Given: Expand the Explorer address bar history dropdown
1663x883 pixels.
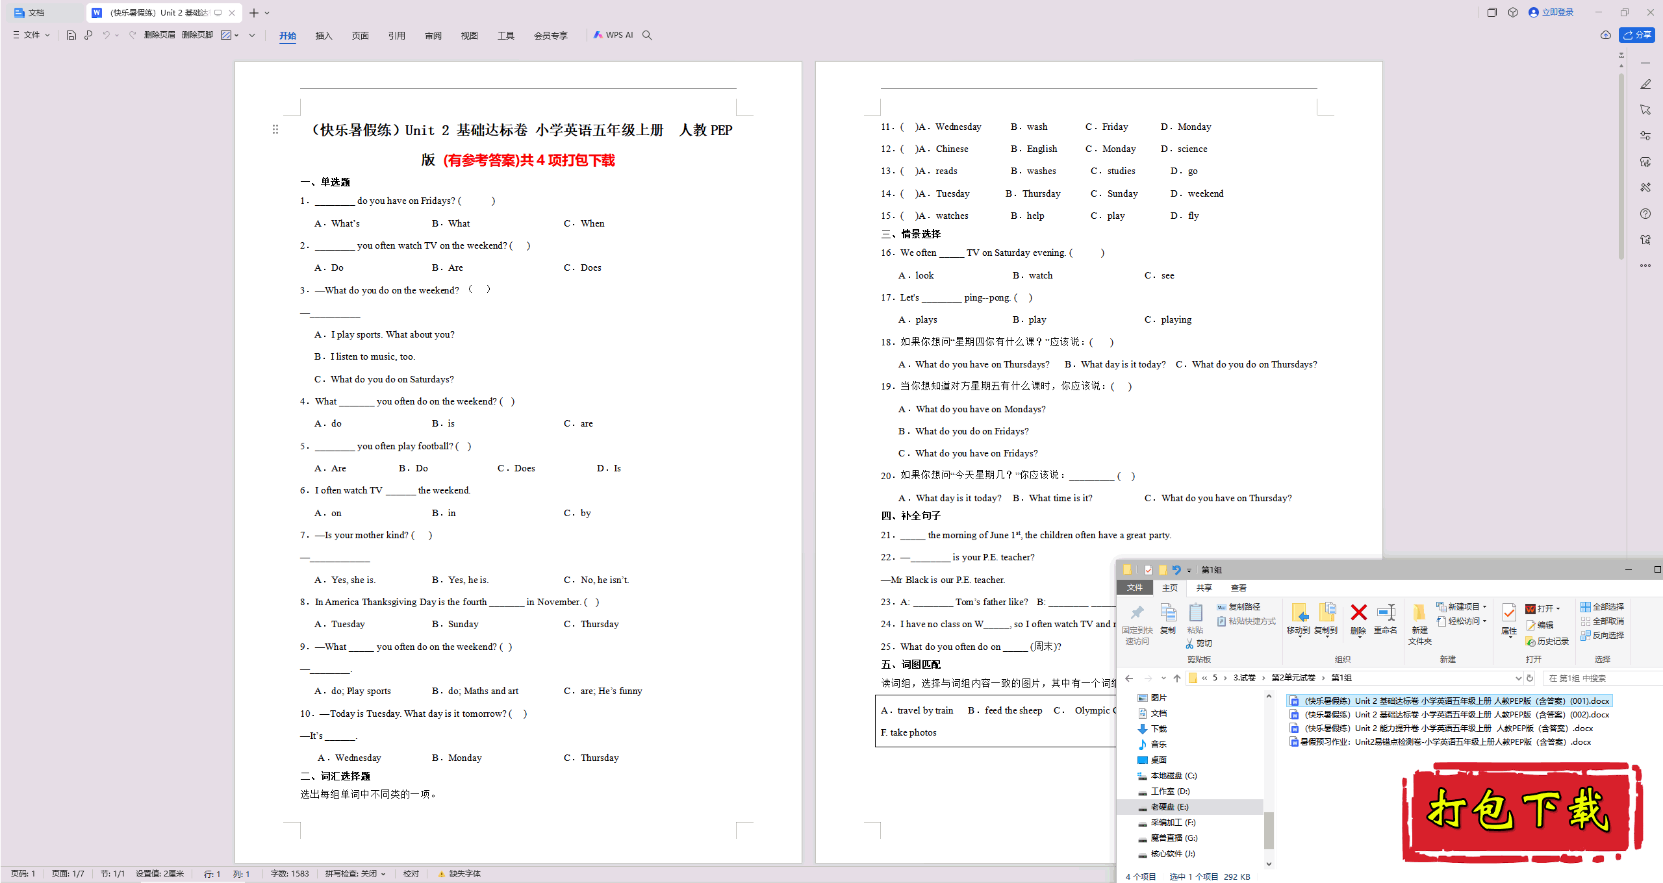Looking at the screenshot, I should [1518, 678].
